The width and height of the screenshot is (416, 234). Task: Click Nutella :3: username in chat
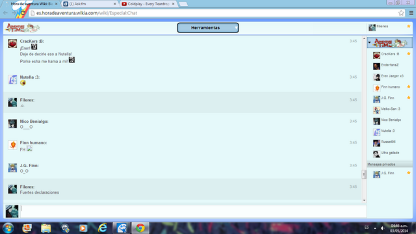click(x=30, y=77)
